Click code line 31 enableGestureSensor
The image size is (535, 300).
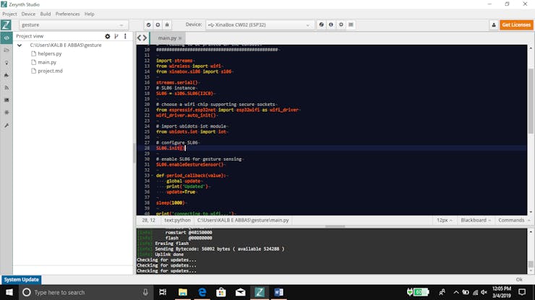pyautogui.click(x=190, y=164)
